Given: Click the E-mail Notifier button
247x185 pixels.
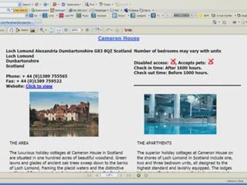Looking at the screenshot, I should [x=222, y=15].
